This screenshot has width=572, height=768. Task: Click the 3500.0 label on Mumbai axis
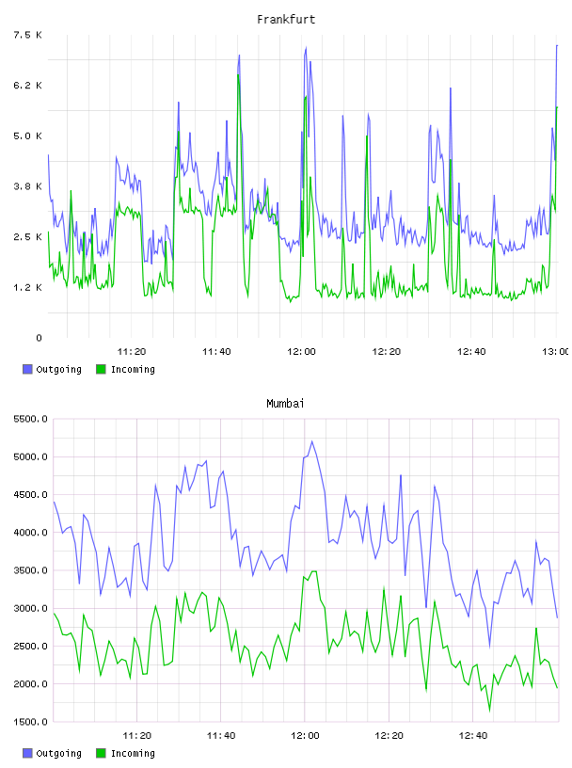tap(30, 570)
